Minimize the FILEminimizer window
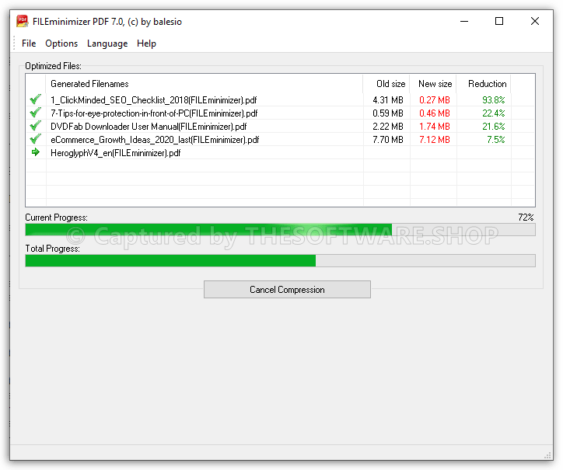Screen dimensions: 563x470 (x=464, y=21)
